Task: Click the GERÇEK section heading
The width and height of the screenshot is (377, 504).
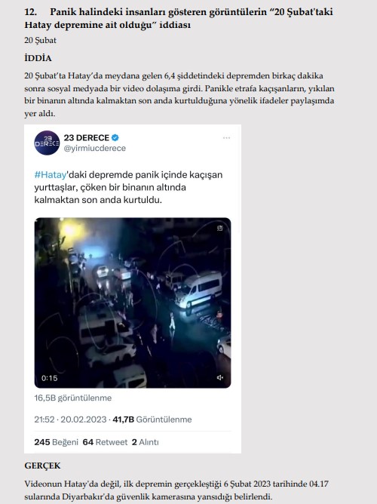Action: 42,466
